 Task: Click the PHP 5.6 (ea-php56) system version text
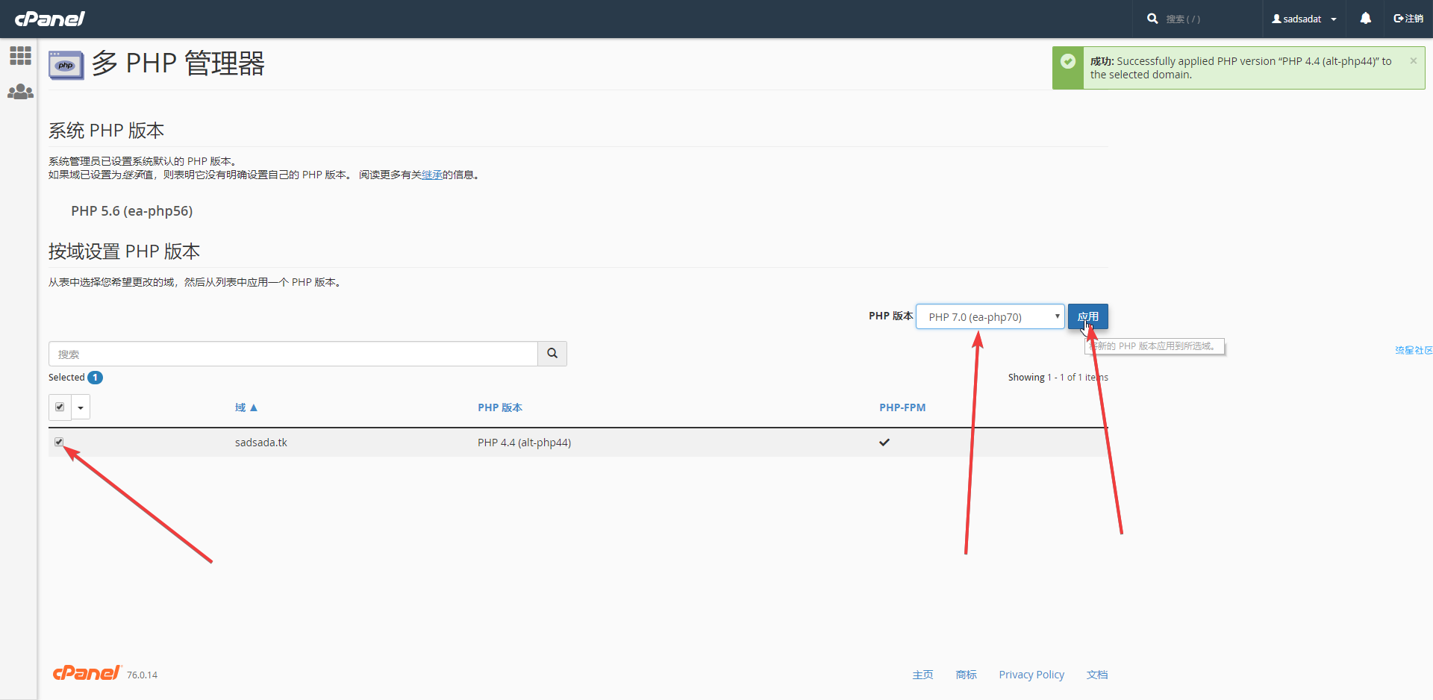(132, 211)
